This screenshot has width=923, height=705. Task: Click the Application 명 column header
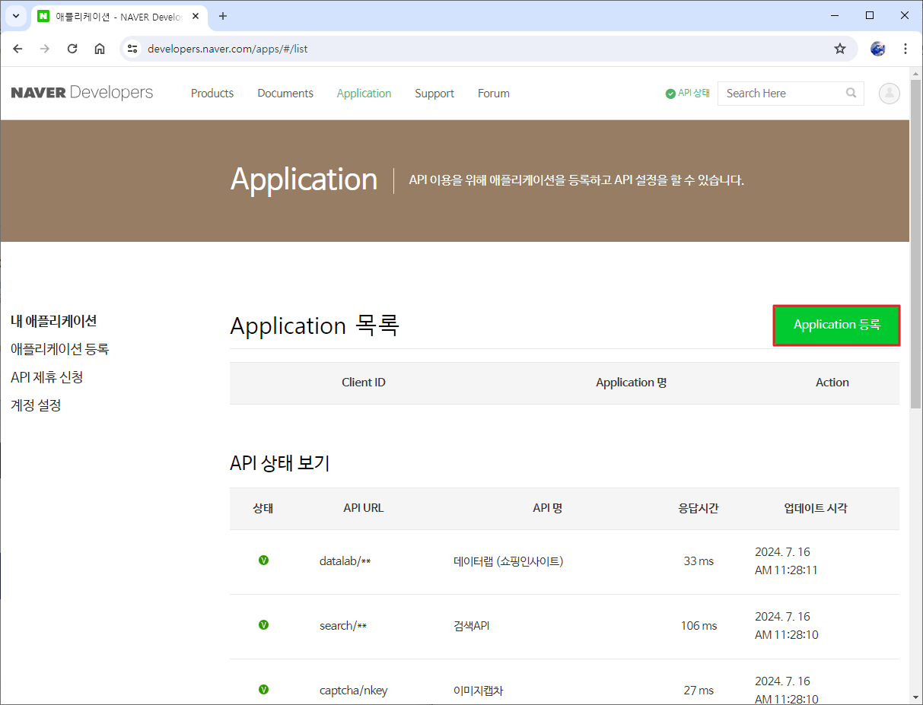632,383
